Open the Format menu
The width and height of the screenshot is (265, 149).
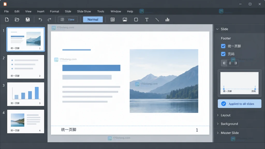[x=54, y=11]
